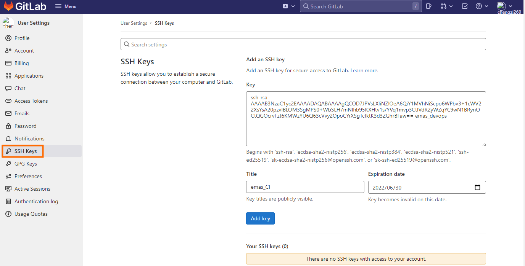Click inside the SSH Key textarea
This screenshot has height=266, width=525.
pos(366,119)
